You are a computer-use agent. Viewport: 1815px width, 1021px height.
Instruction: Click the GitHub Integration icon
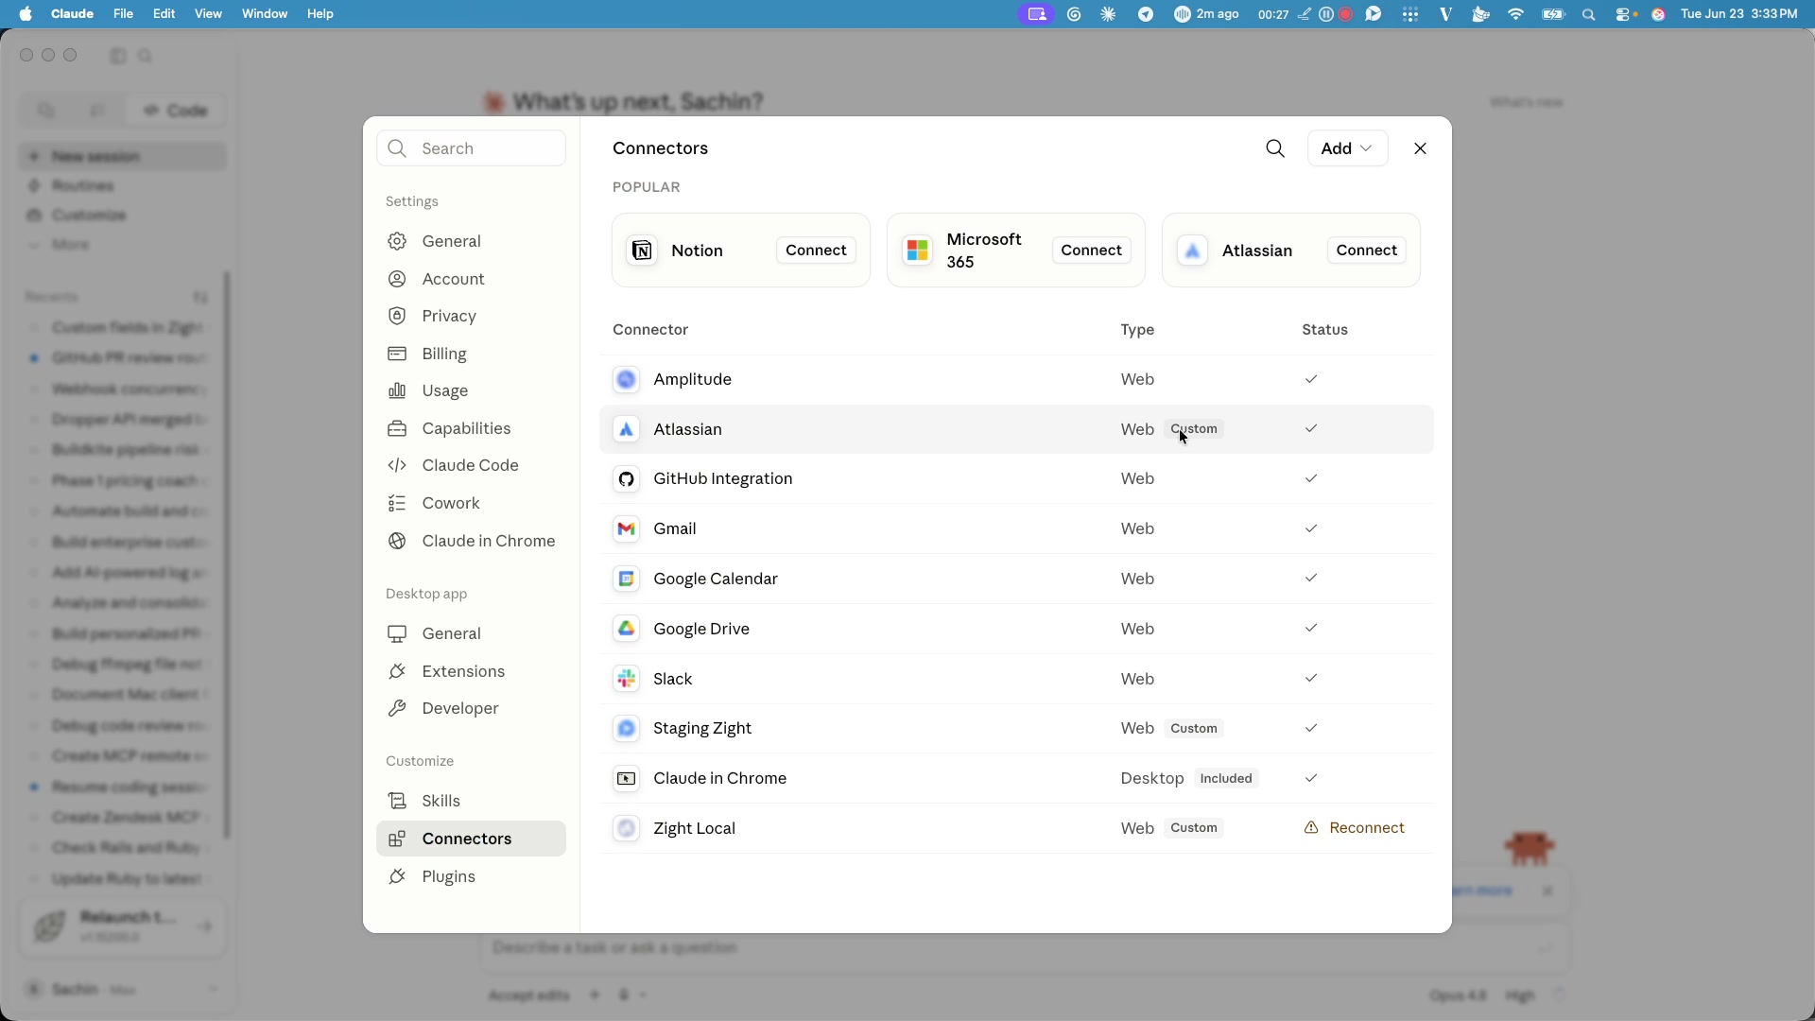[626, 479]
